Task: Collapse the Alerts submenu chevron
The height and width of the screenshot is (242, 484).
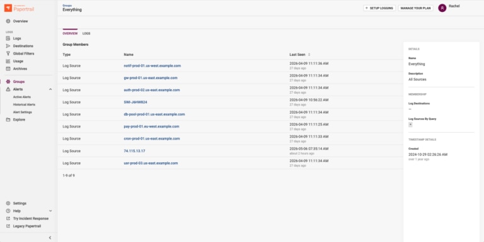Action: coord(50,89)
